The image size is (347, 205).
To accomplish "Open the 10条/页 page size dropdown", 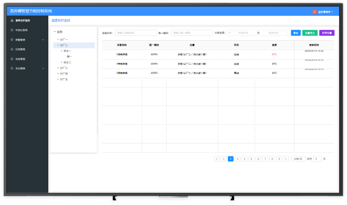I will tap(299, 159).
